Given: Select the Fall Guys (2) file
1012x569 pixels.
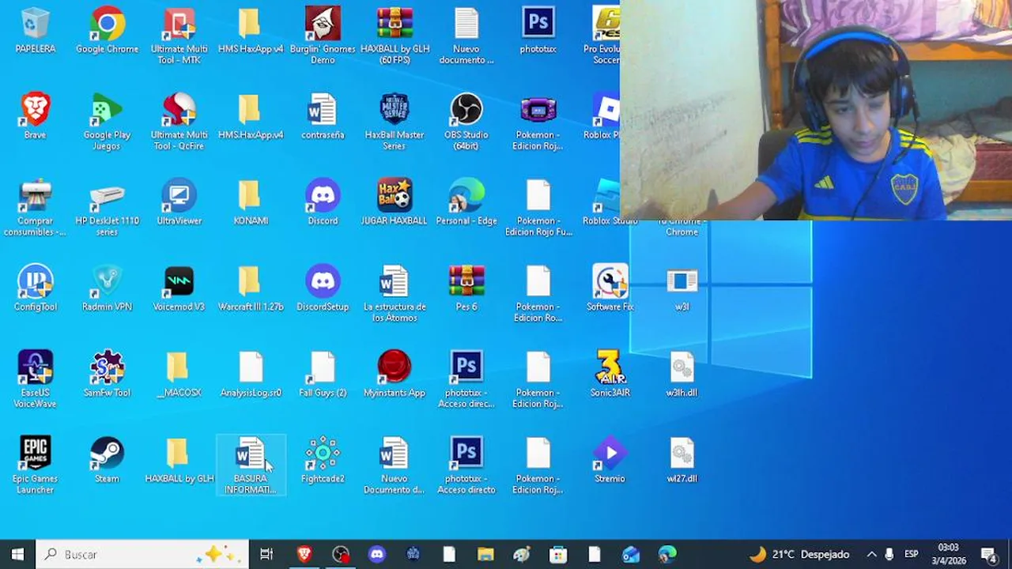Looking at the screenshot, I should 323,375.
